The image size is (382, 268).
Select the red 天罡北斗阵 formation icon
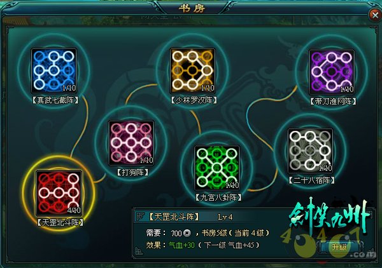point(59,193)
